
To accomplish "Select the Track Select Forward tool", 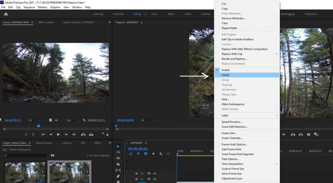I will click(118, 152).
